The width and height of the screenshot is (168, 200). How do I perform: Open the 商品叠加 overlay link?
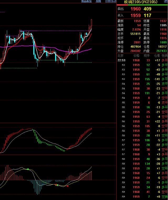[86, 1]
